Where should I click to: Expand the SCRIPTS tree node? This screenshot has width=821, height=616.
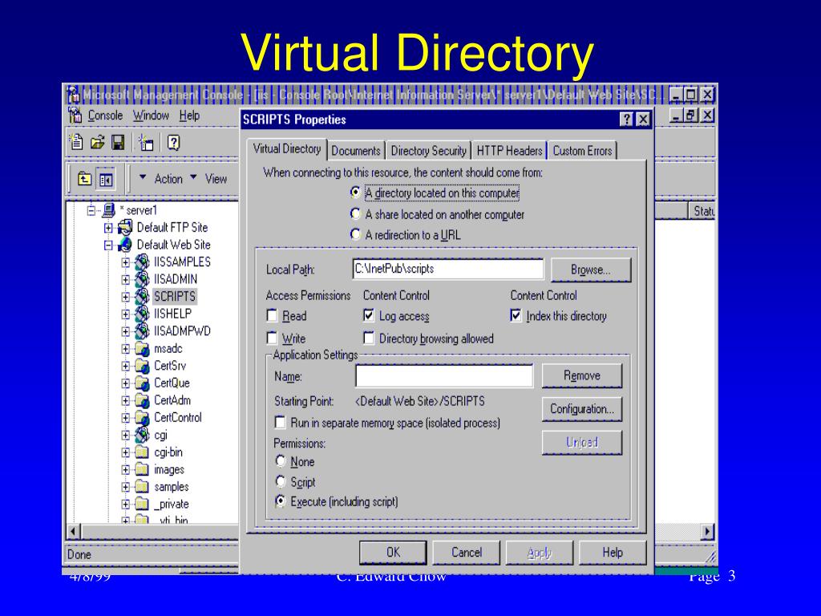125,297
